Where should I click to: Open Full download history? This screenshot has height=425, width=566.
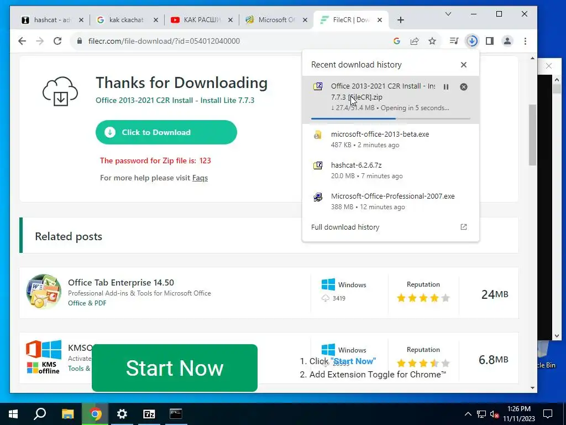(345, 227)
